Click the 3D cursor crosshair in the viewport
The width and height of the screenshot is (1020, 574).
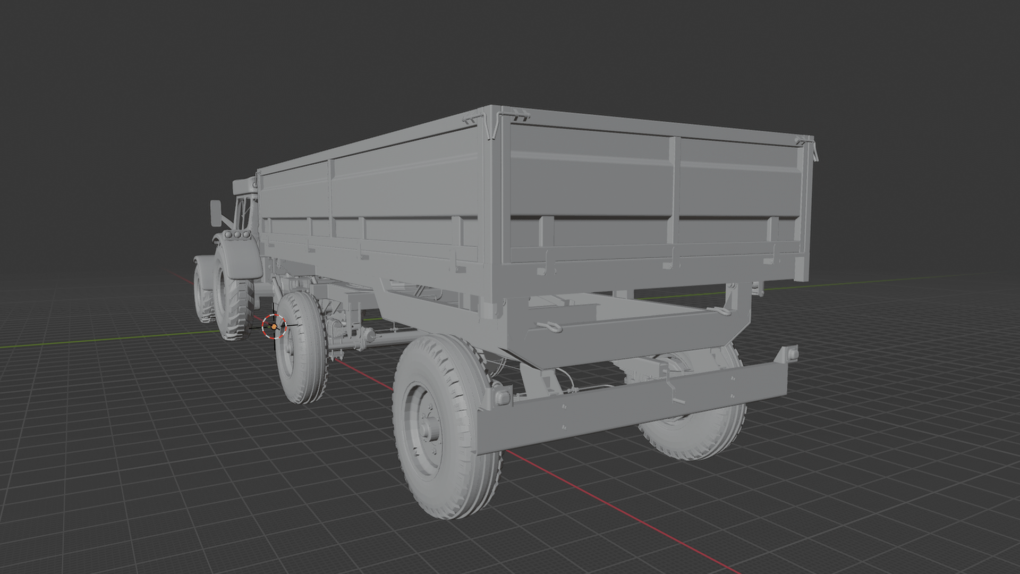point(274,326)
